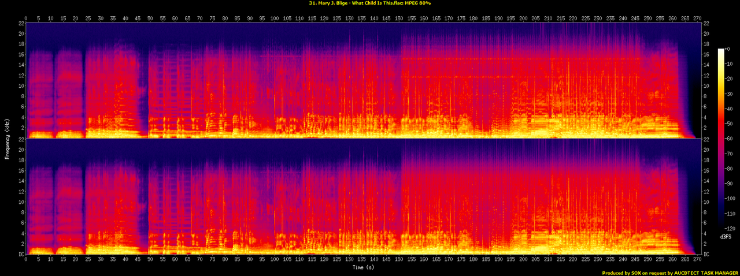
Task: Click the "-30" value on dBFS legend
Action: pyautogui.click(x=728, y=94)
